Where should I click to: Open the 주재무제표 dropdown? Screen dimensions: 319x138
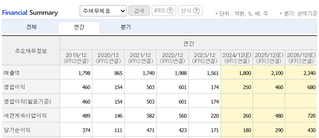pos(103,11)
